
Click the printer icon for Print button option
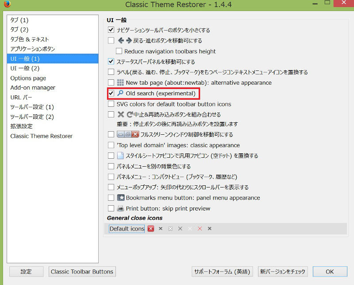pyautogui.click(x=120, y=208)
